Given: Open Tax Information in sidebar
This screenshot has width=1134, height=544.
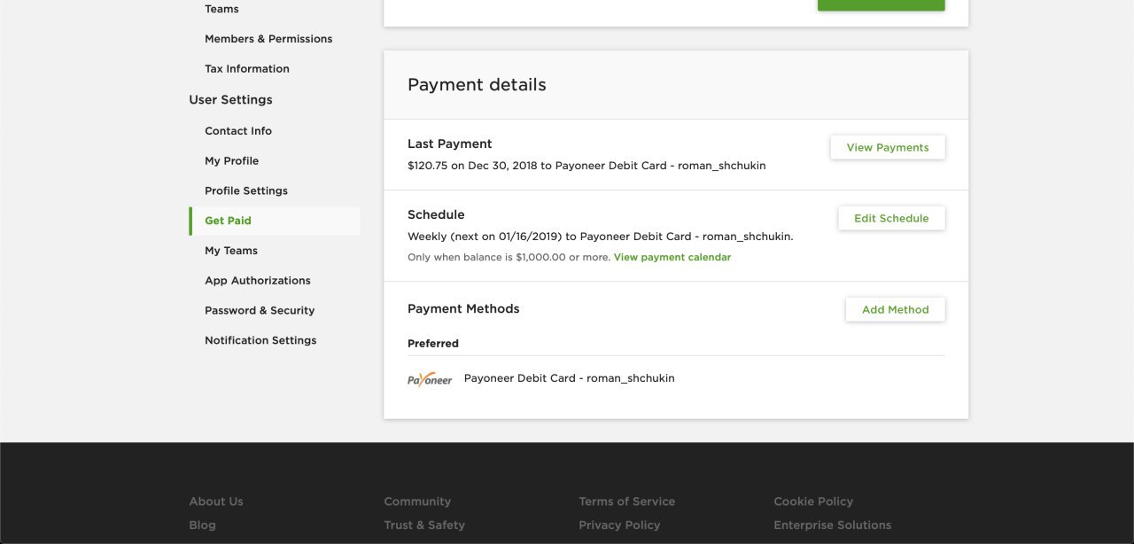Looking at the screenshot, I should coord(247,69).
